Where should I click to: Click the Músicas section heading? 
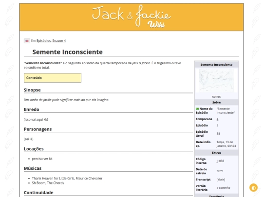click(33, 168)
